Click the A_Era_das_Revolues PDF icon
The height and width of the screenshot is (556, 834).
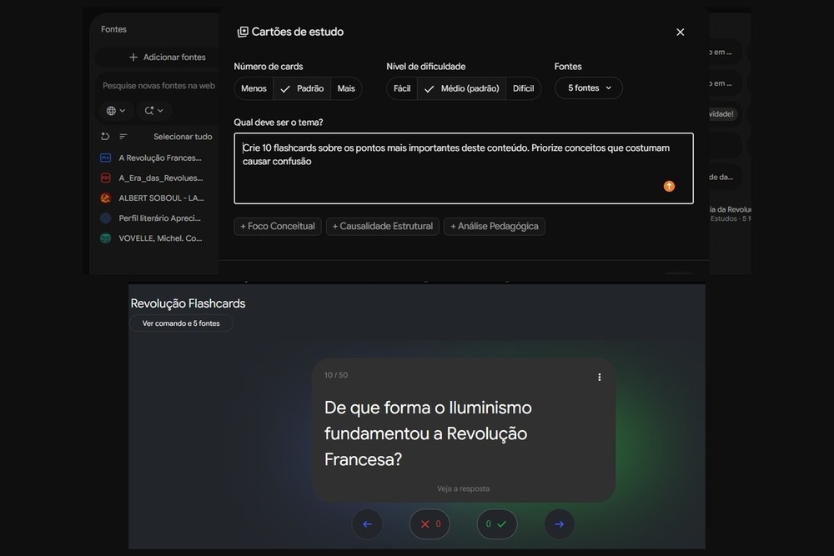105,178
